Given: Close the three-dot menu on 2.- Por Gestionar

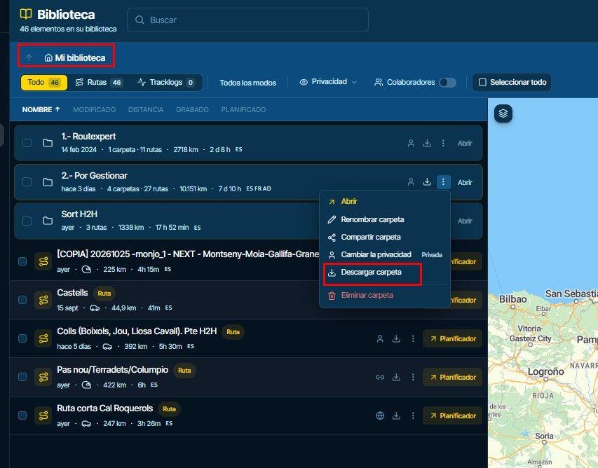Looking at the screenshot, I should [443, 182].
